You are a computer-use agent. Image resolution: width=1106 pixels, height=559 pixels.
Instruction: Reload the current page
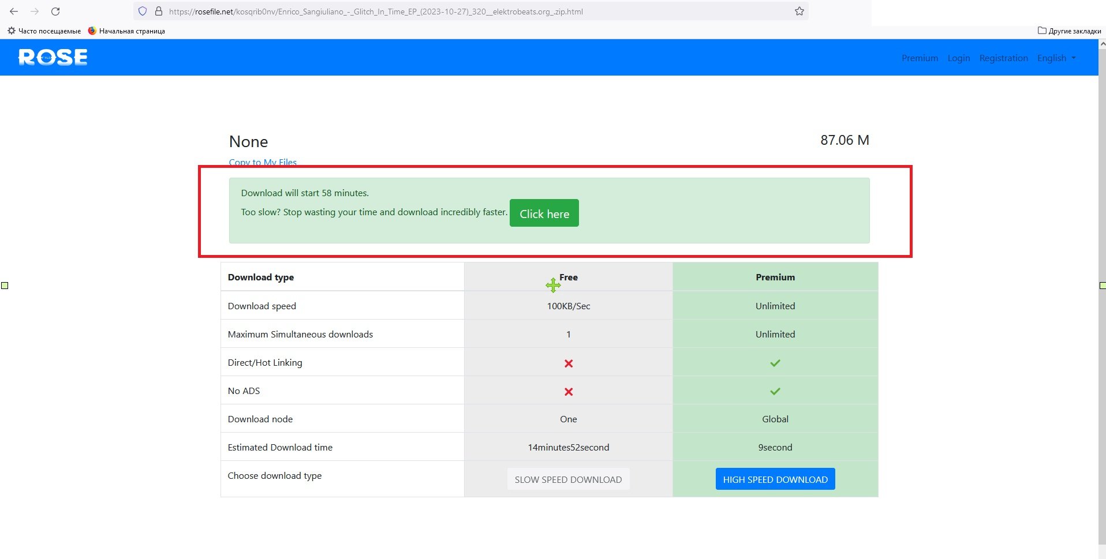56,11
